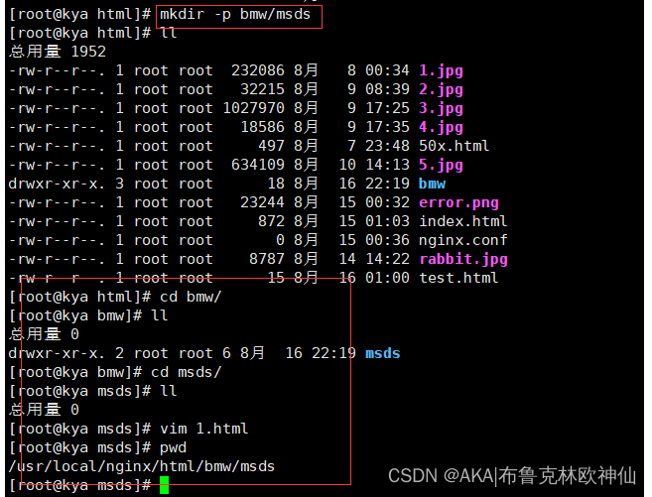Click the file name test.html
The height and width of the screenshot is (497, 652).
coord(458,278)
